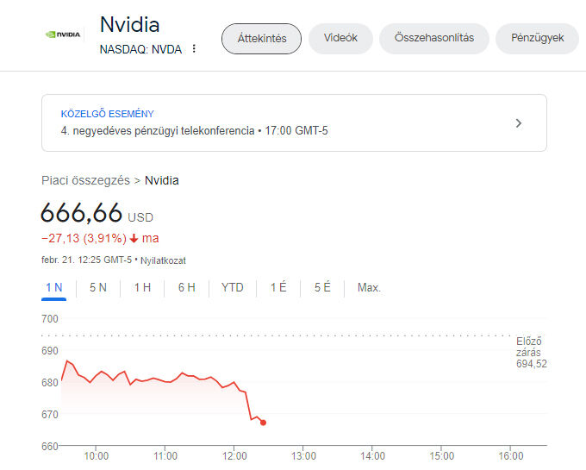Show the 5 É chart range
586x470 pixels.
pos(322,287)
